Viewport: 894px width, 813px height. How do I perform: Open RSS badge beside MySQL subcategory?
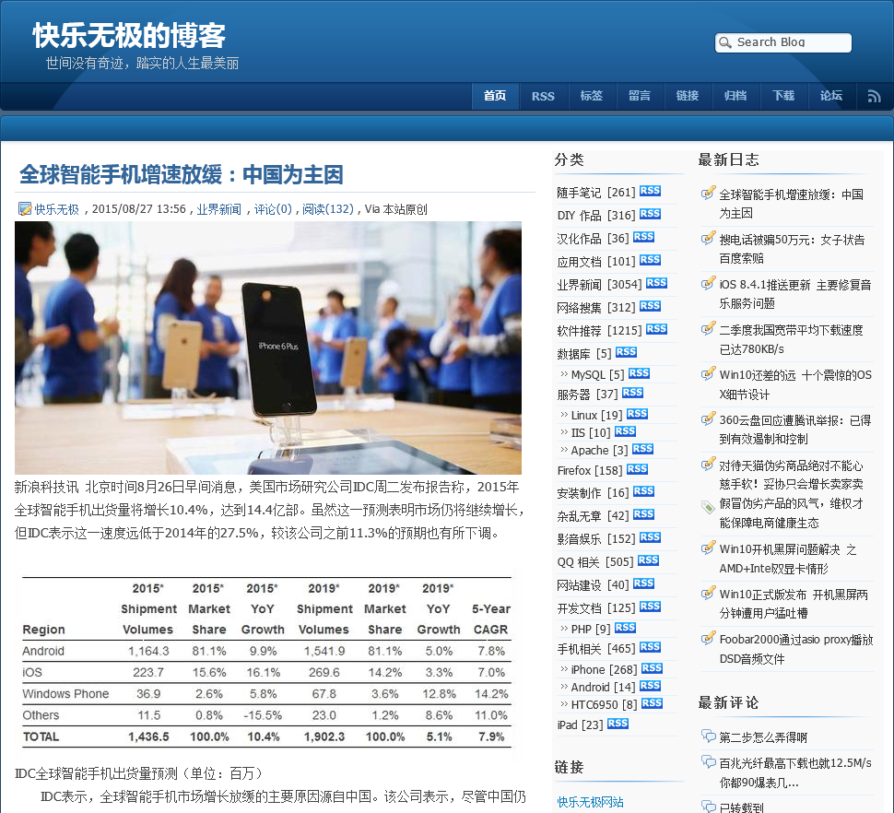[x=639, y=373]
